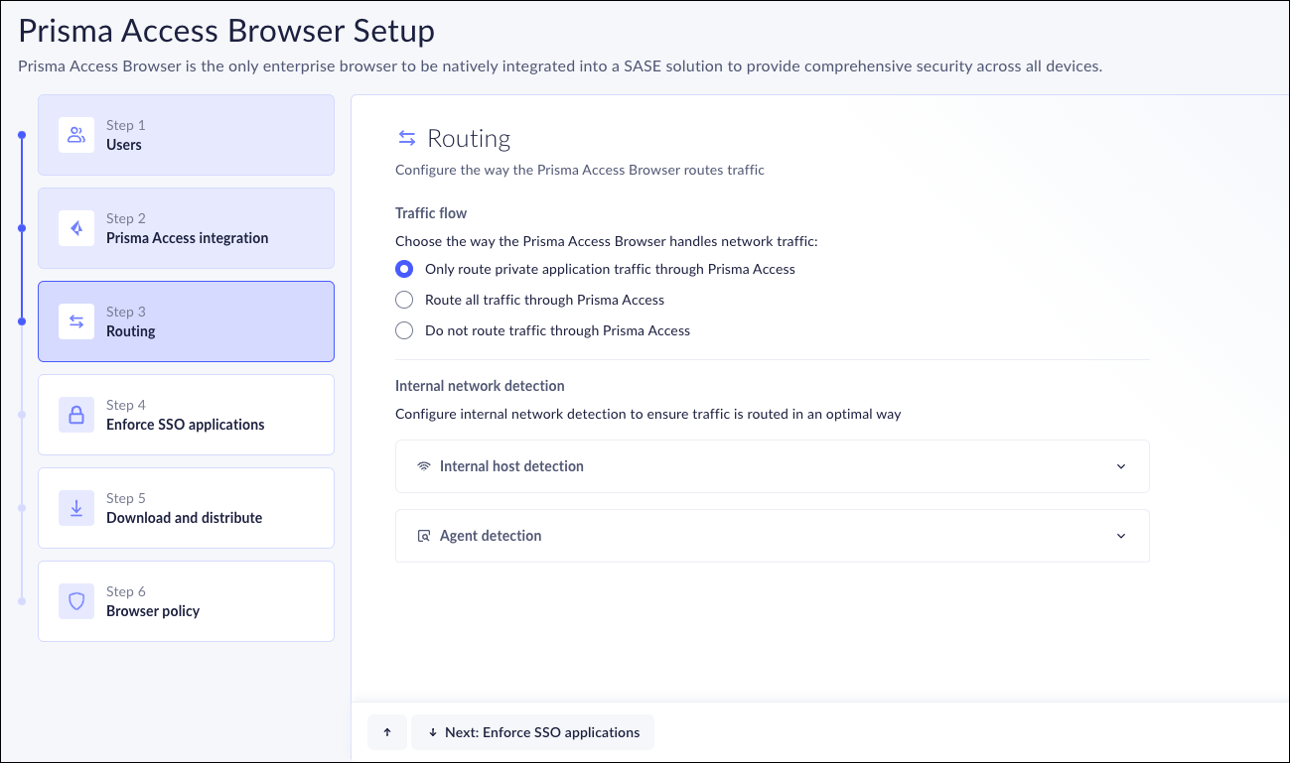
Task: Click the Users step people icon
Action: tap(76, 135)
